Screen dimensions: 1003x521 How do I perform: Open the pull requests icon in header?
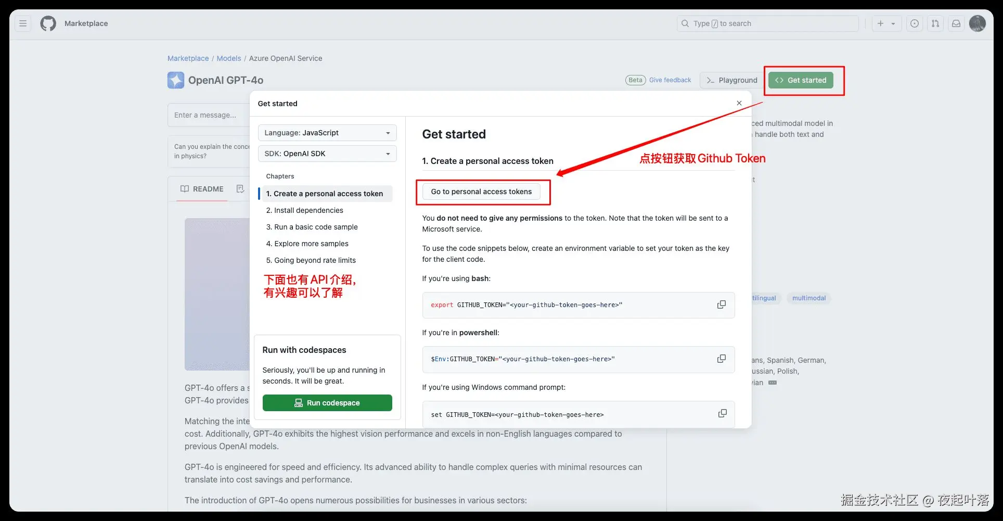[935, 23]
